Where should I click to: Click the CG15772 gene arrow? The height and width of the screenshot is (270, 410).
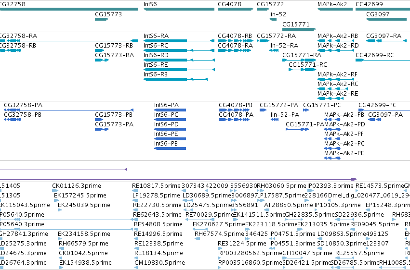pos(263,9)
